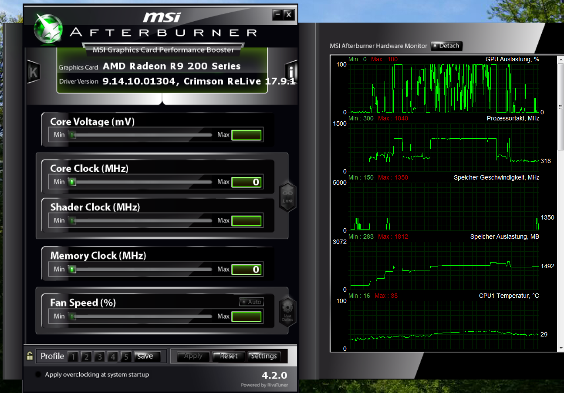This screenshot has height=393, width=564.
Task: Toggle the Link clocks chain icon
Action: tap(287, 197)
